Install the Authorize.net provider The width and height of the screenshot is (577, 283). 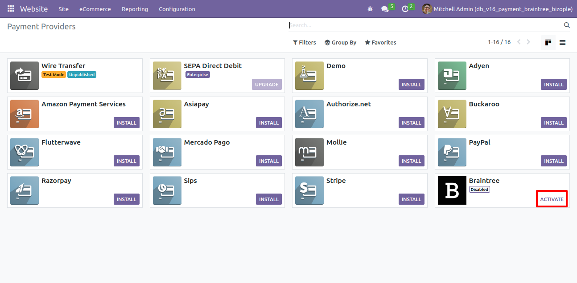[411, 123]
